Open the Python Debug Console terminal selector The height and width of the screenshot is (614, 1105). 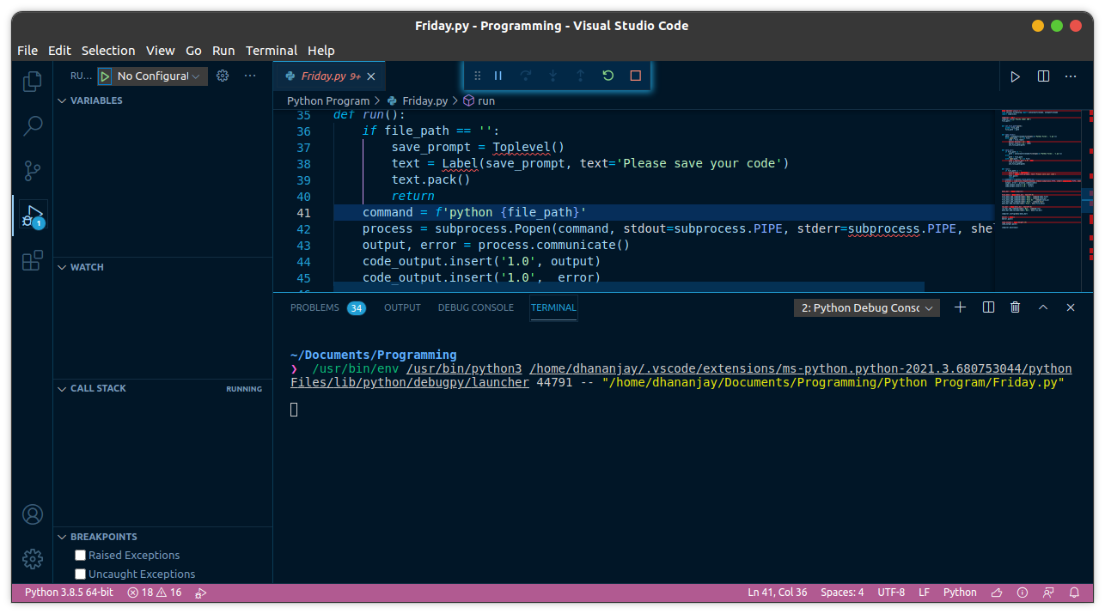click(867, 307)
